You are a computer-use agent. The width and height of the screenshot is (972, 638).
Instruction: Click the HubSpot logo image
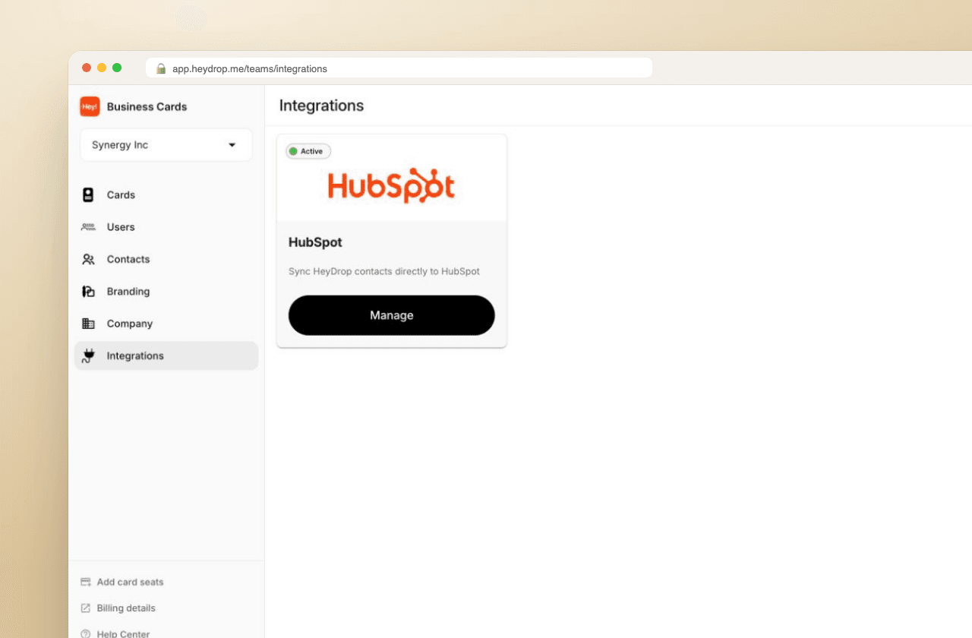[391, 186]
